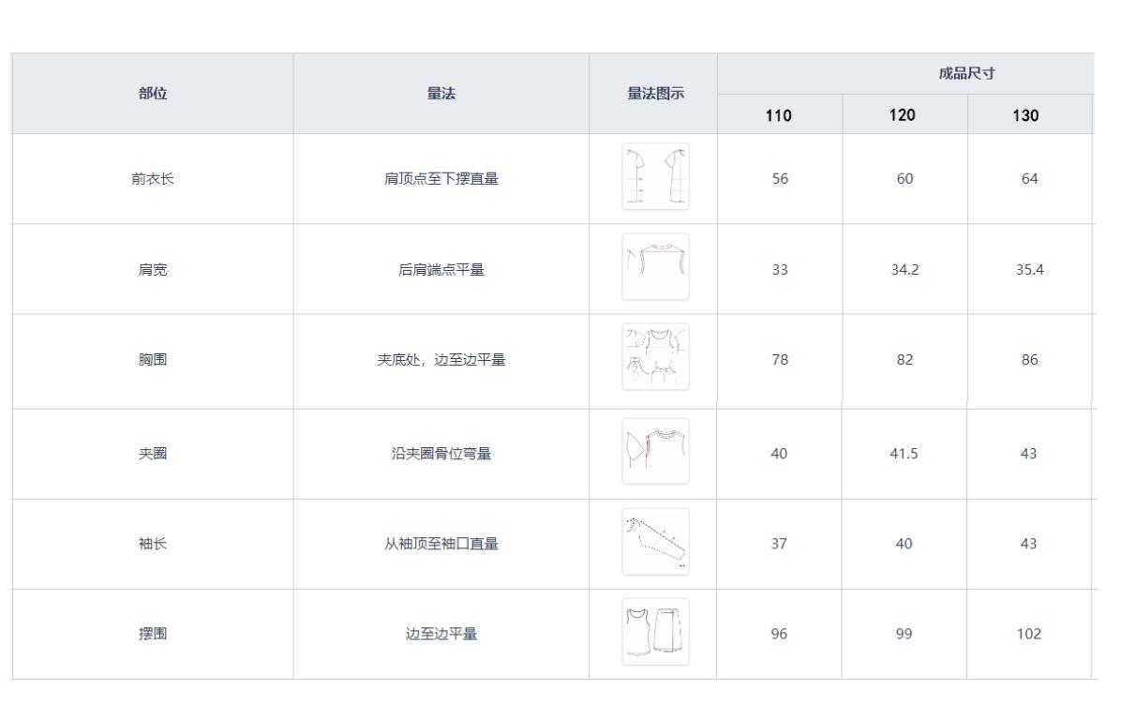View the 胸围 measurement diagram image
1136x704 pixels.
tap(655, 357)
